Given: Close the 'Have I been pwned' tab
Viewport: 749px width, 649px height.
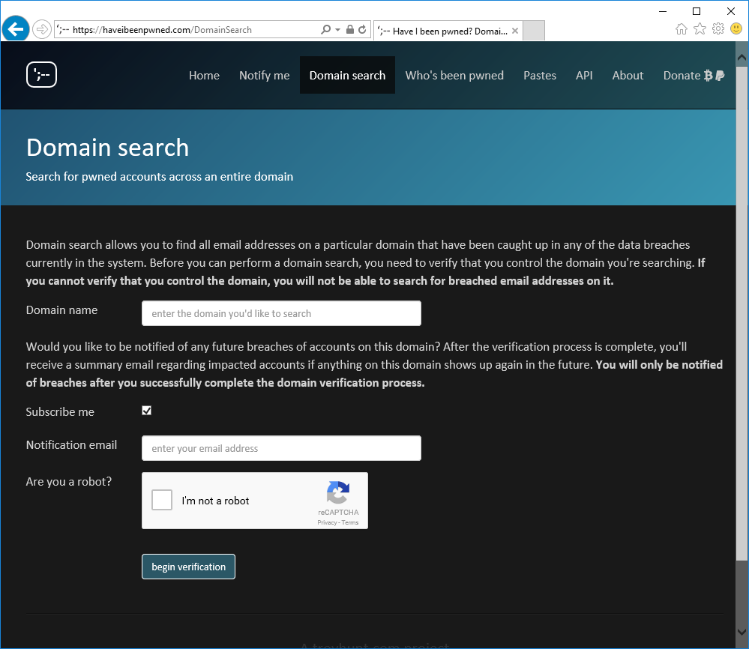Looking at the screenshot, I should pos(515,31).
